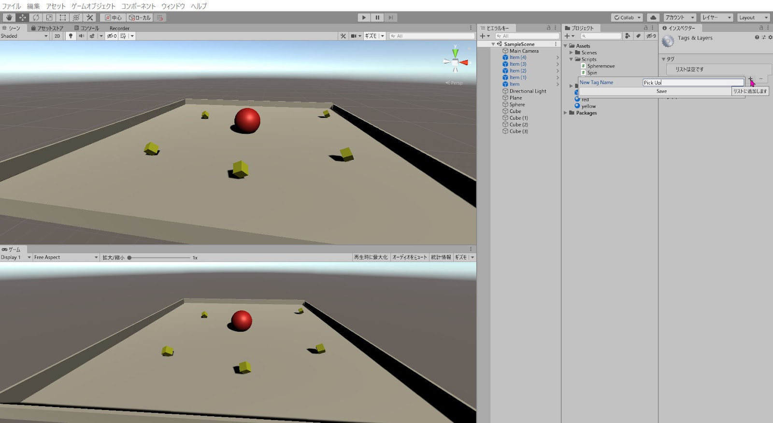Viewport: 773px width, 423px height.
Task: Open Free Aspect dropdown
Action: [x=66, y=257]
